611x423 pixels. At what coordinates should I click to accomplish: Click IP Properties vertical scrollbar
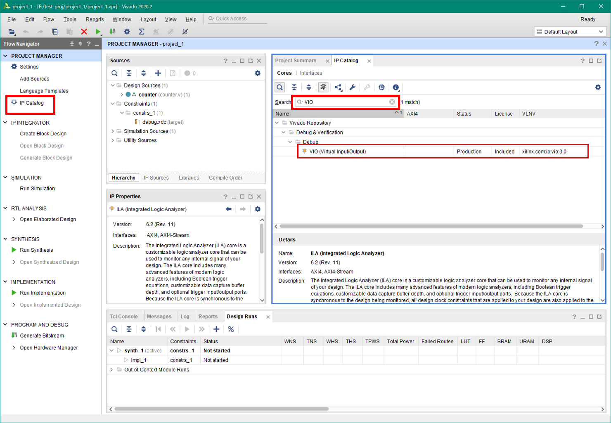(x=262, y=239)
